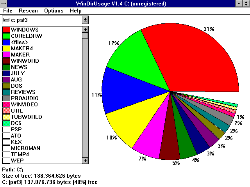Click the hatched UTIL color swatch
This screenshot has height=187, width=250.
(6, 111)
